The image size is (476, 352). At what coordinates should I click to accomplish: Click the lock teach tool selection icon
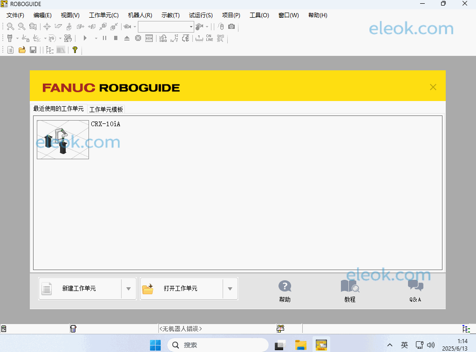[26, 38]
